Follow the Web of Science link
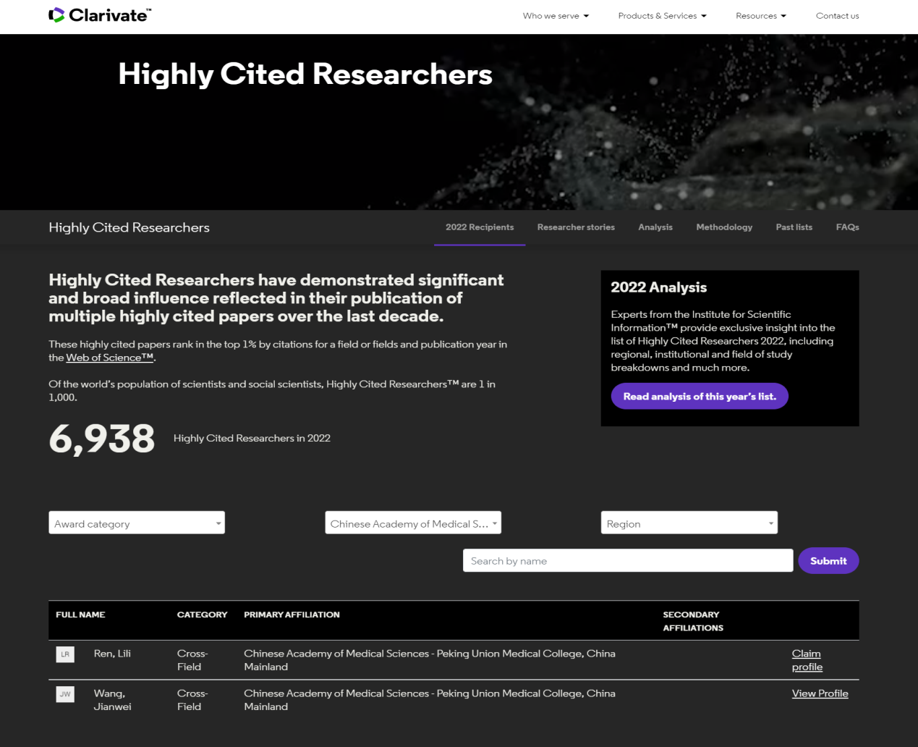Viewport: 918px width, 747px height. coord(110,358)
